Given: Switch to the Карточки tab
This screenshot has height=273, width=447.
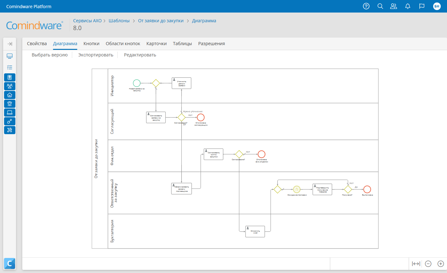Looking at the screenshot, I should point(156,44).
